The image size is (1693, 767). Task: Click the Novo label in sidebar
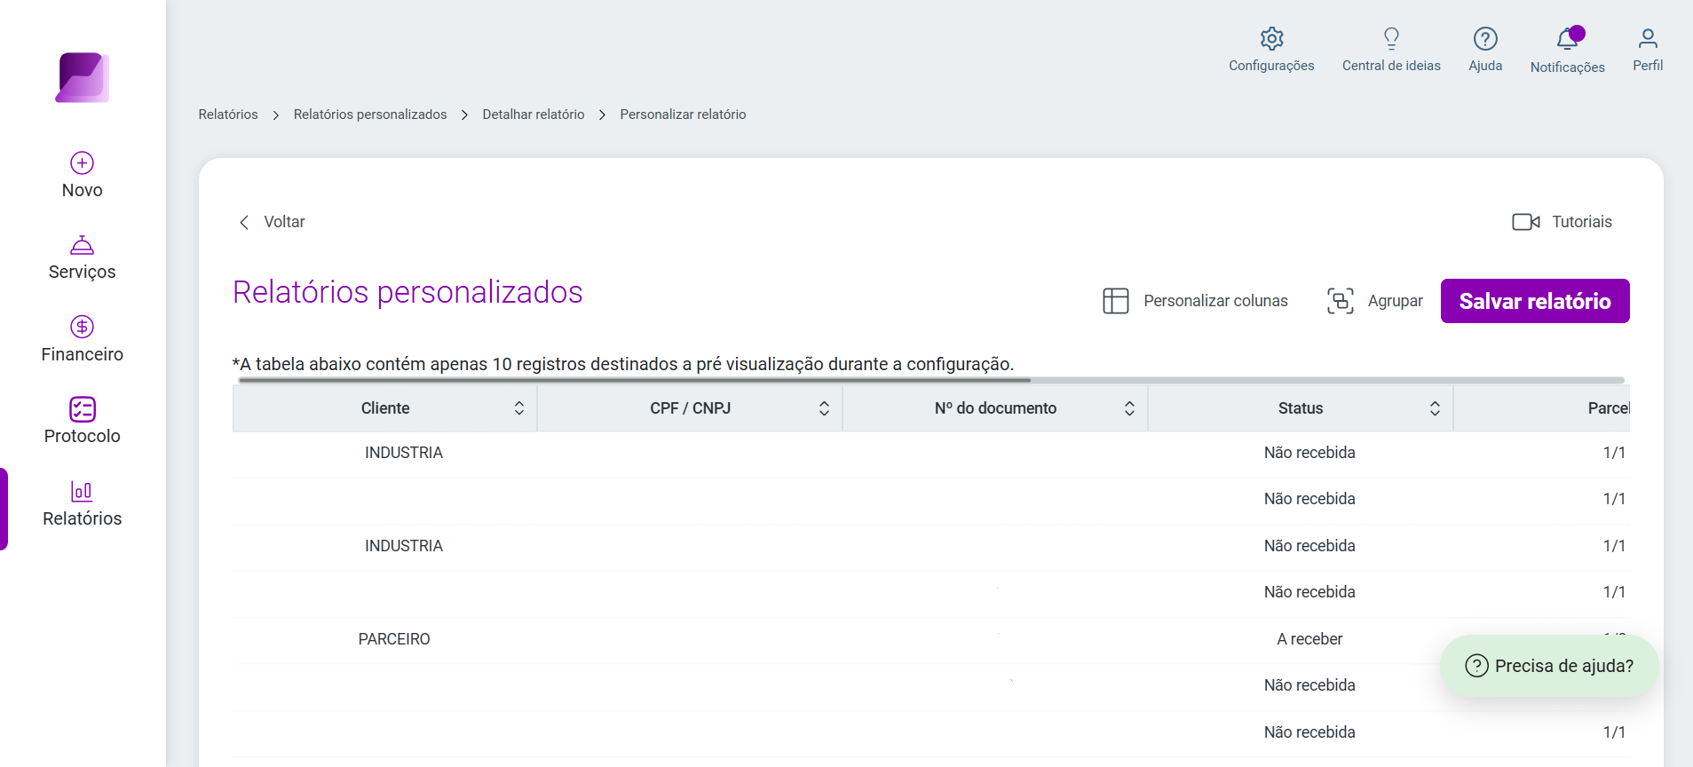83,190
